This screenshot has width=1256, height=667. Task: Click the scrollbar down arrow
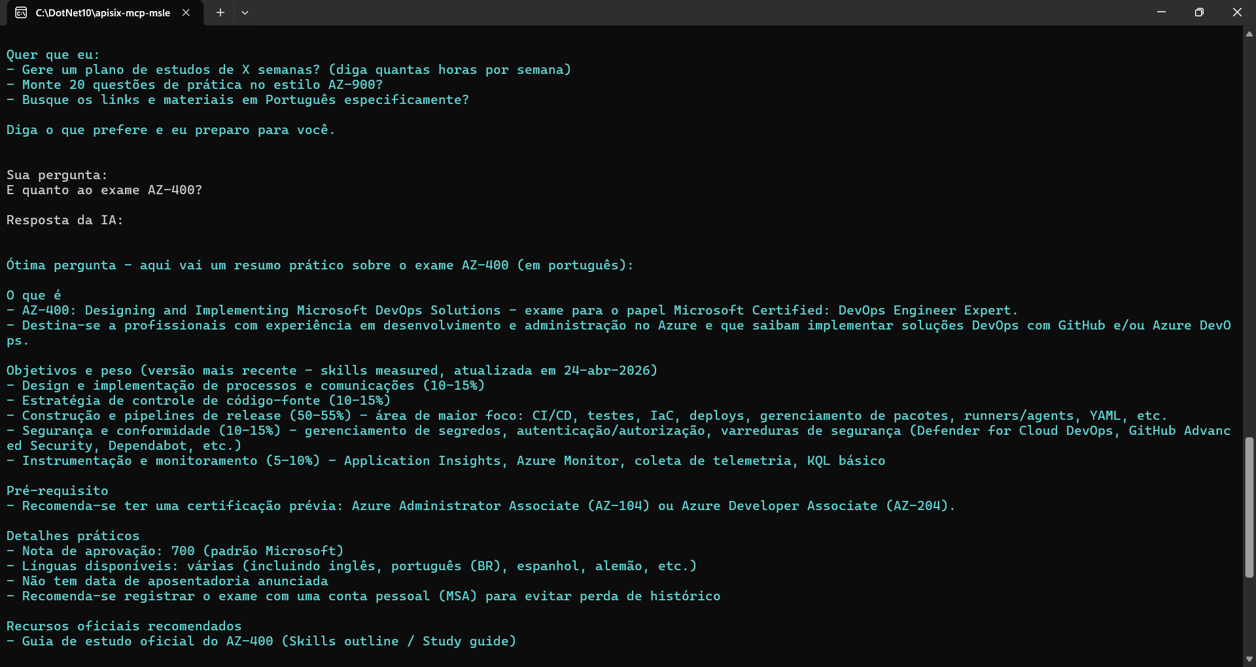tap(1249, 659)
